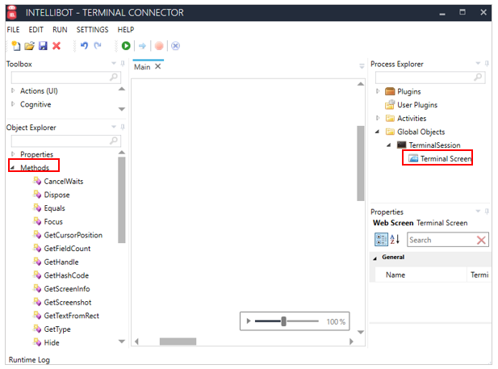
Task: Close the Main tab
Action: (158, 66)
